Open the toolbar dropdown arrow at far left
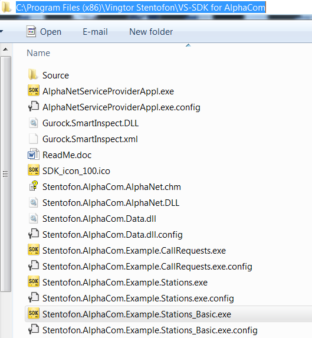This screenshot has width=312, height=338. (x=1, y=31)
